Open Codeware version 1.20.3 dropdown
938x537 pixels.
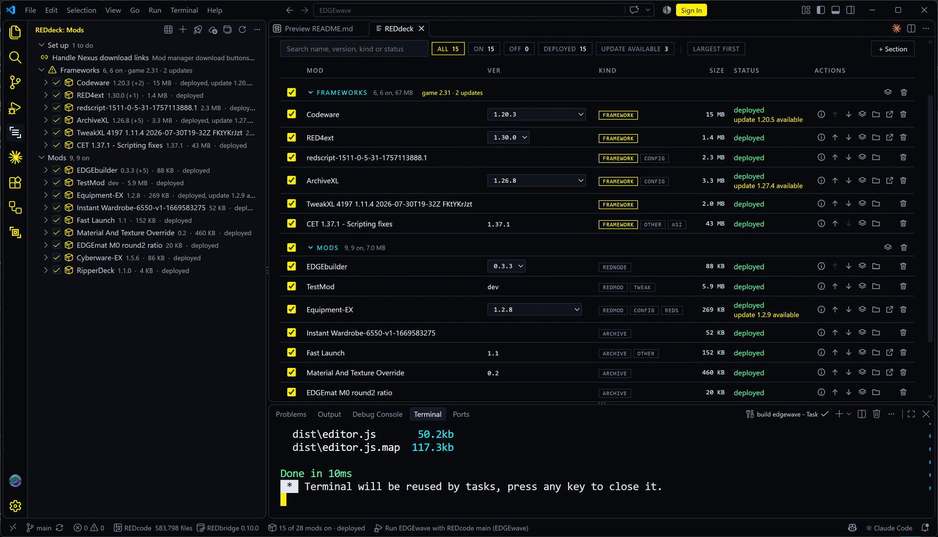pos(536,114)
